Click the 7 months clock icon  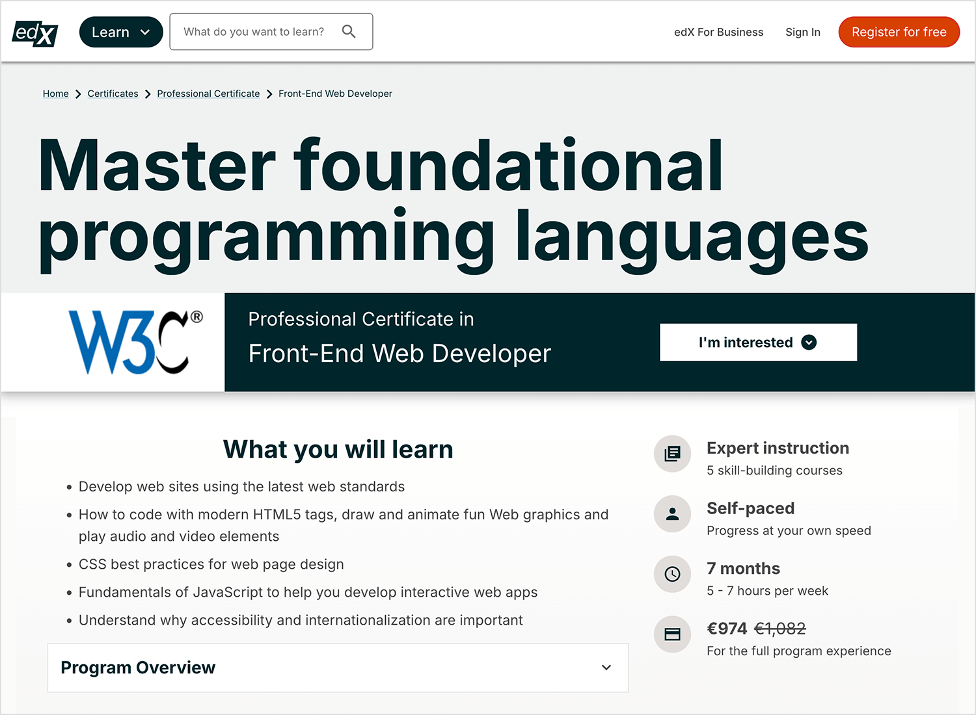pos(672,574)
